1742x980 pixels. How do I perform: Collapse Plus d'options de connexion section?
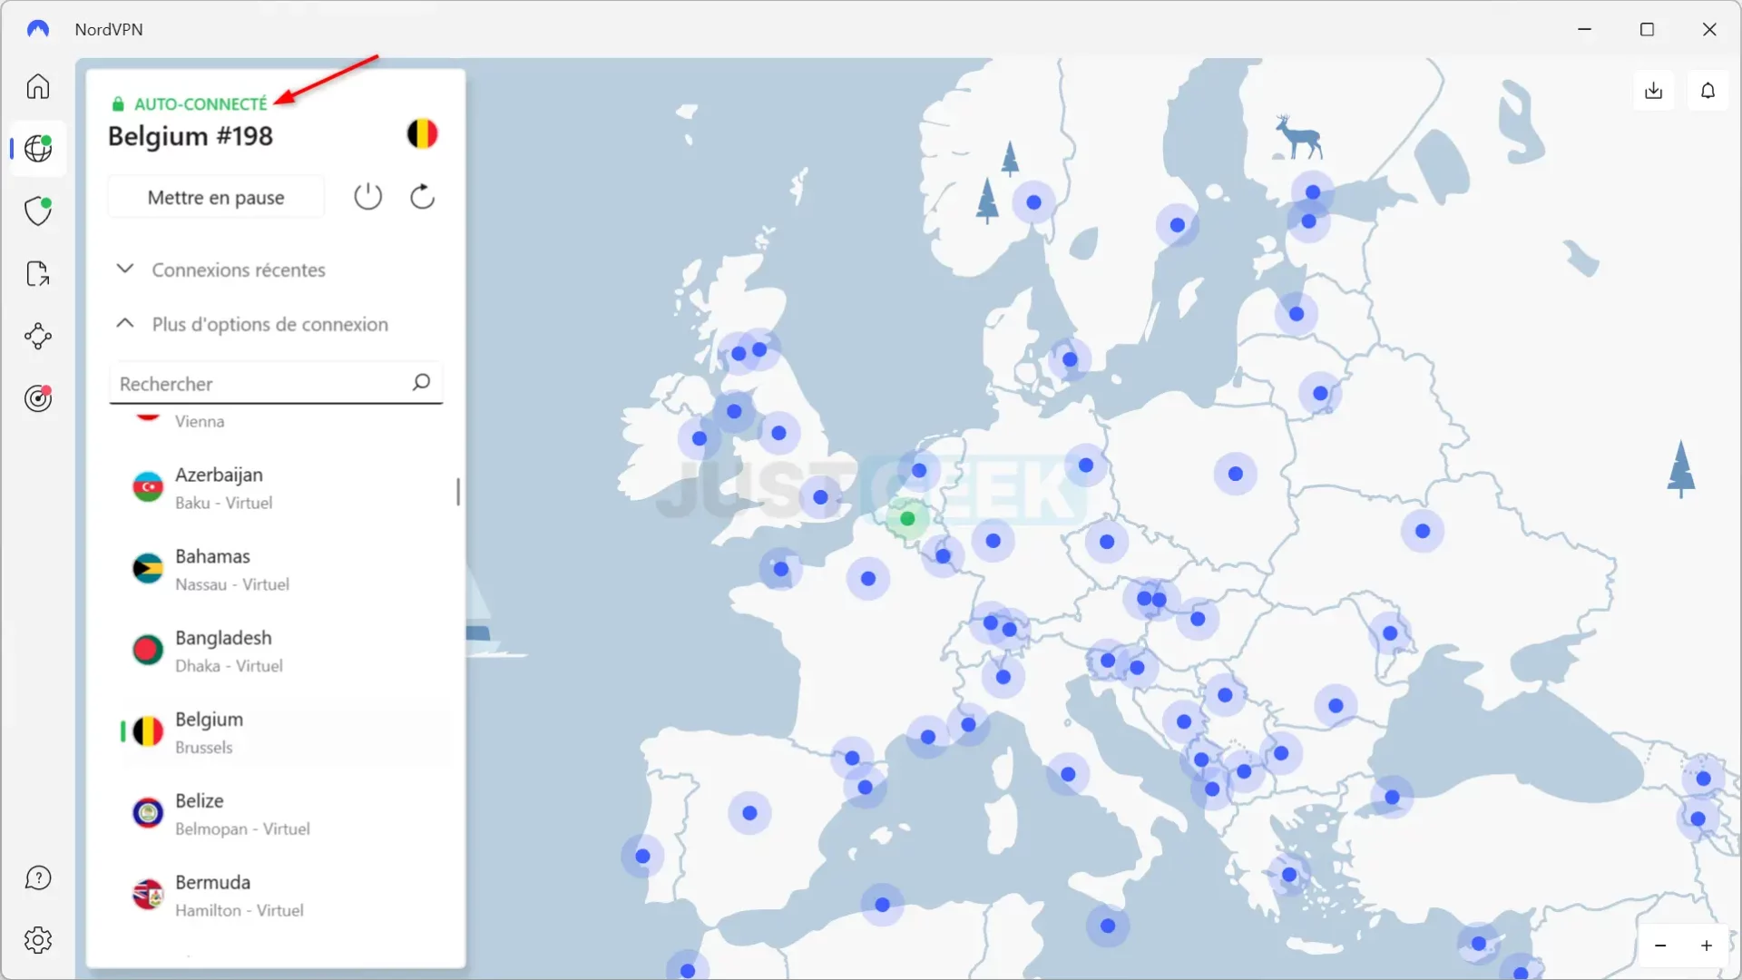point(252,324)
